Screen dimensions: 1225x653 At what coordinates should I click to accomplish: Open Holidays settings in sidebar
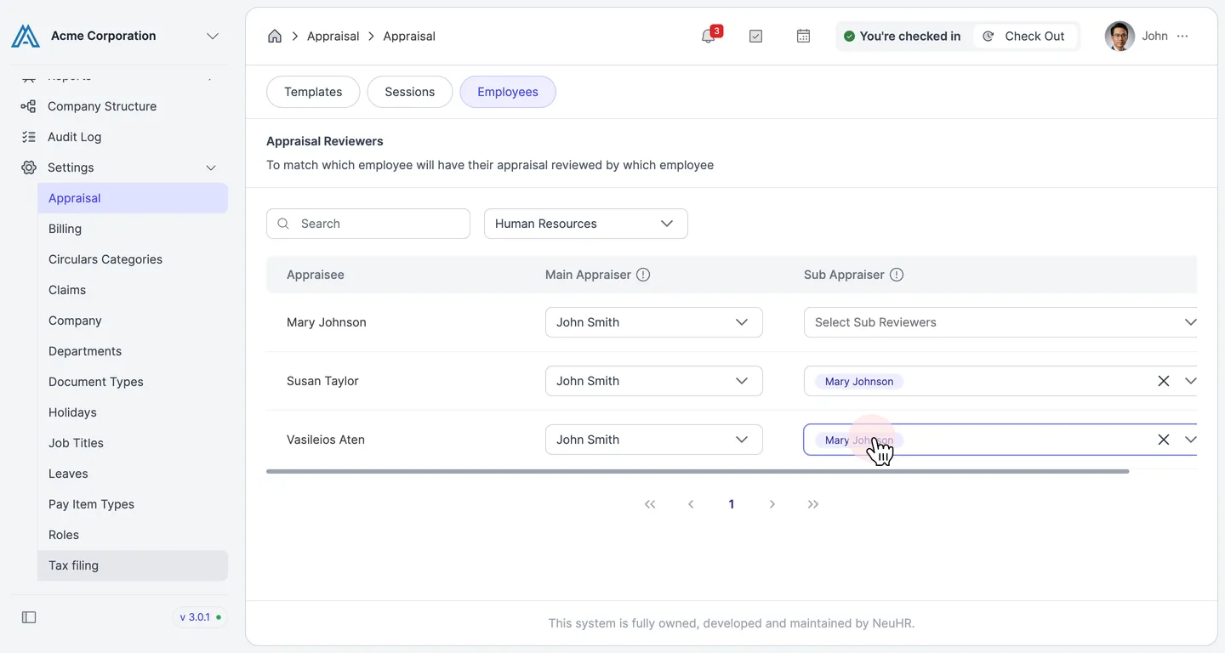point(133,412)
